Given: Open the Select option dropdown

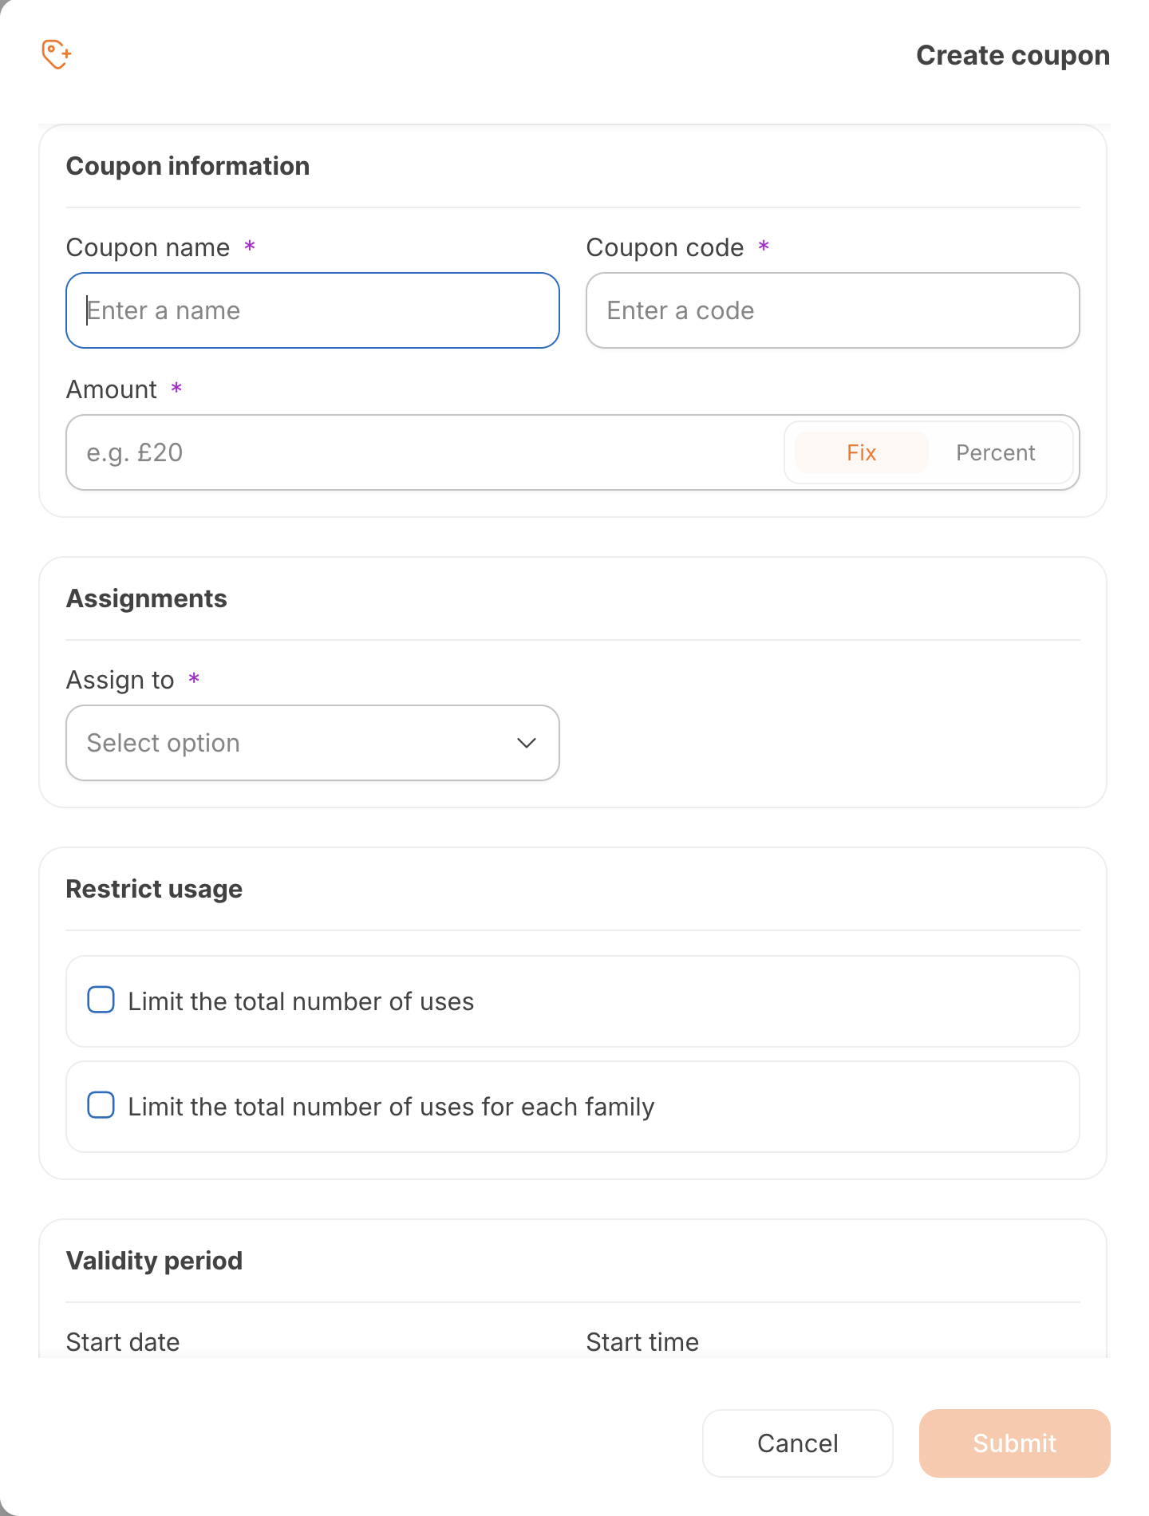Looking at the screenshot, I should [312, 743].
